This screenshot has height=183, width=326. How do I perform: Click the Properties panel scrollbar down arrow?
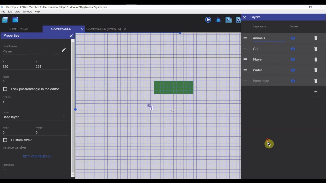click(73, 175)
